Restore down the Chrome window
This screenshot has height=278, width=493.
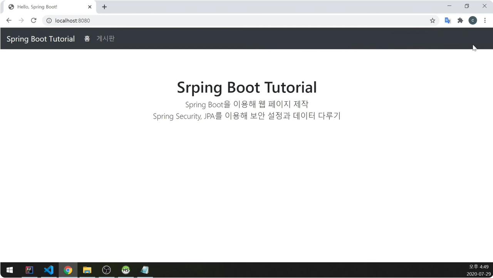point(467,6)
